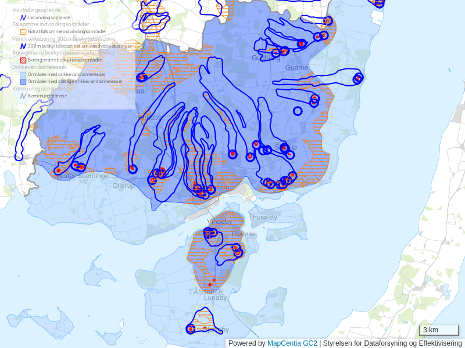Click the Ollerup town label on map
Screen dimensions: 465x348
point(123,186)
